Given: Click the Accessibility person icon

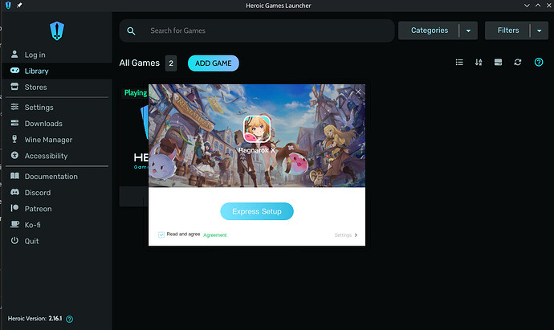Looking at the screenshot, I should point(14,155).
